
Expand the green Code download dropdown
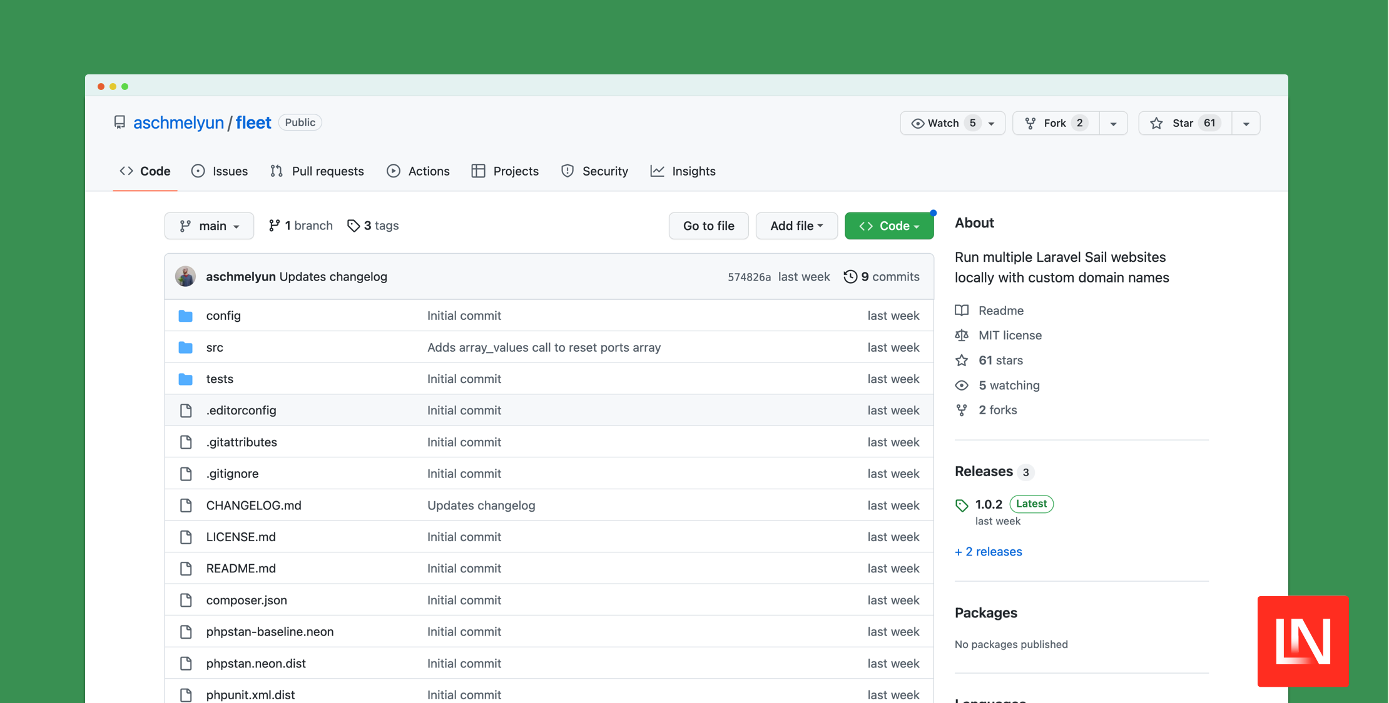click(889, 226)
